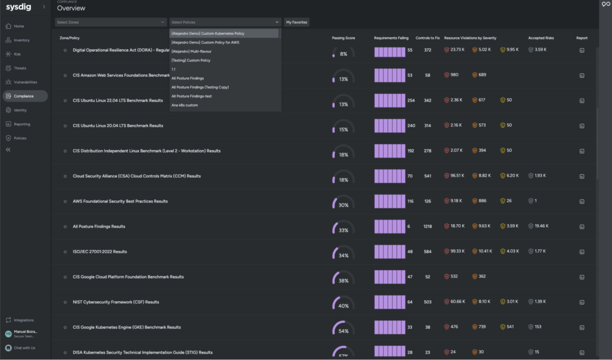Click the Policies shield icon
The image size is (612, 360).
tap(8, 138)
